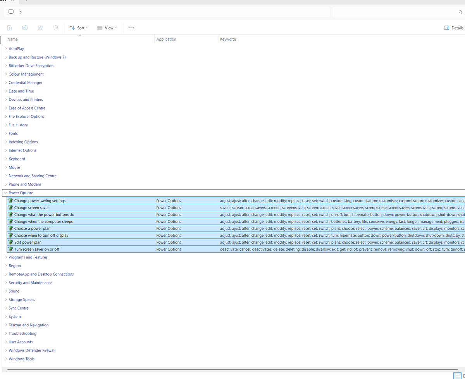
Task: Select the Storage Spaces group
Action: point(22,300)
